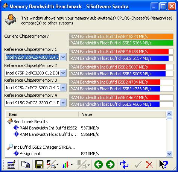The width and height of the screenshot is (178, 172).
Task: Click the green current Float 5366 MB/s bar
Action: point(121,43)
